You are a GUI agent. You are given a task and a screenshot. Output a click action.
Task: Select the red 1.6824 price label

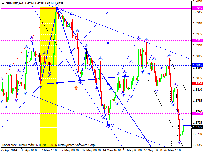pos(198,84)
